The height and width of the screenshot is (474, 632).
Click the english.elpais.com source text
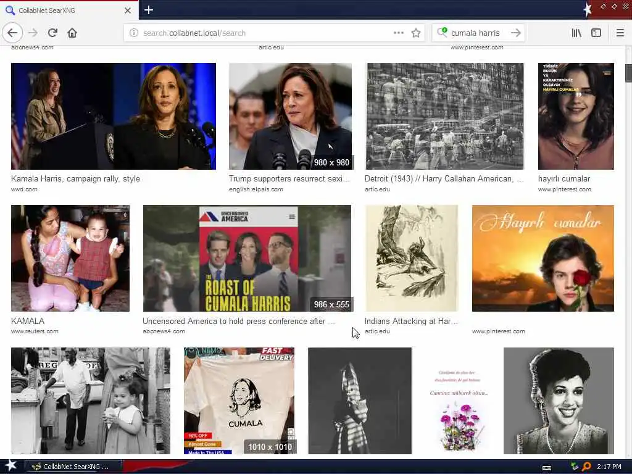(x=256, y=189)
